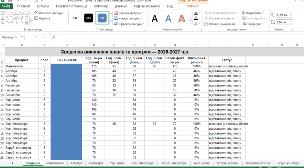Click the Изменить фигуру edit shape icon
Screen dimensions: 304x168
[36, 13]
